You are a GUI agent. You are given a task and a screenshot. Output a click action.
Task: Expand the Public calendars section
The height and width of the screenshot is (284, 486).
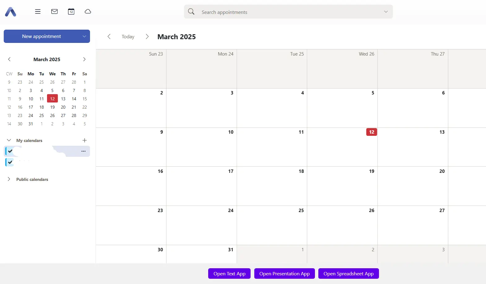pyautogui.click(x=9, y=179)
